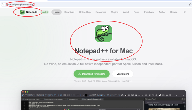Select the Resources nav item
Image resolution: width=192 pixels, height=110 pixels.
(101, 12)
